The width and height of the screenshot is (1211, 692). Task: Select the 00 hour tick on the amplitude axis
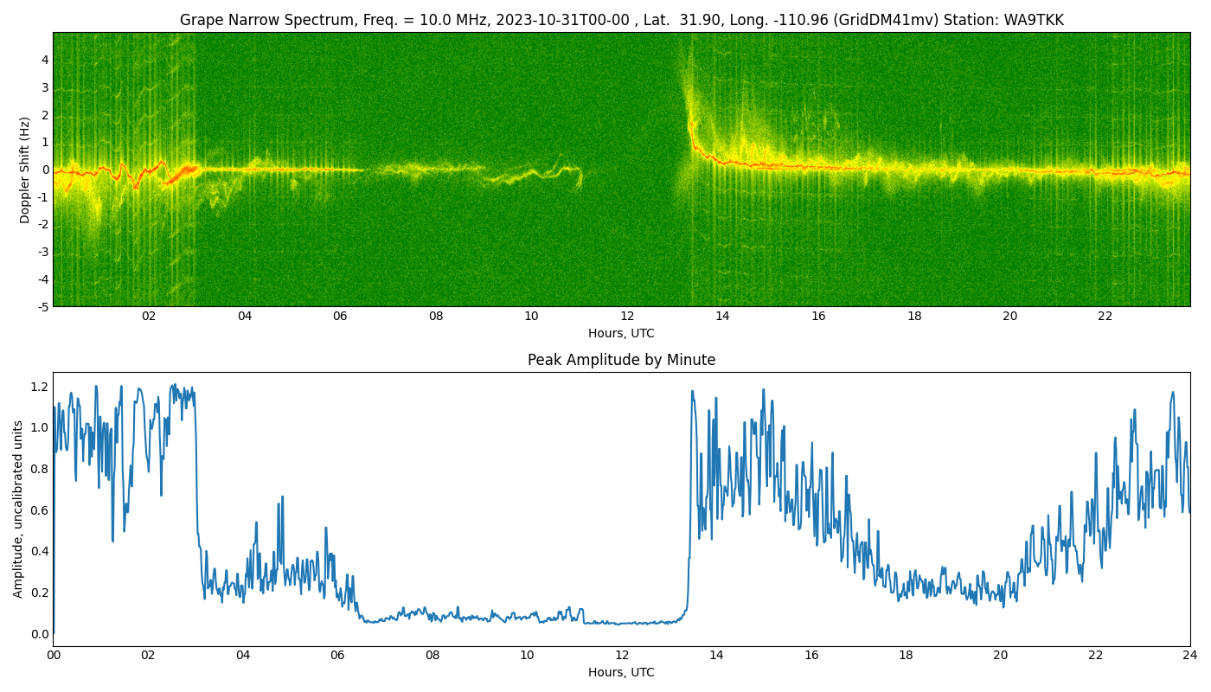click(54, 655)
